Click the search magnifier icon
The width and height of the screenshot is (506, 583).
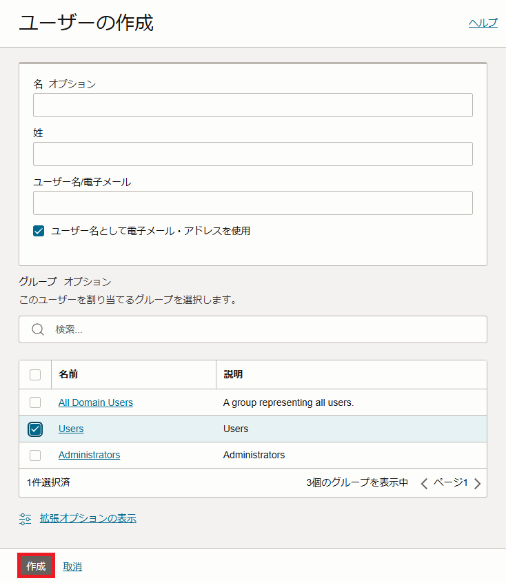38,329
